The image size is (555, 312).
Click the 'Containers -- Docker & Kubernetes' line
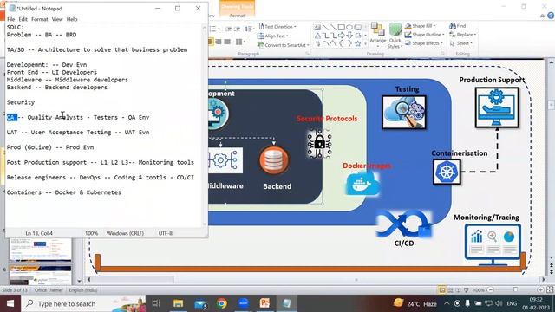(63, 192)
